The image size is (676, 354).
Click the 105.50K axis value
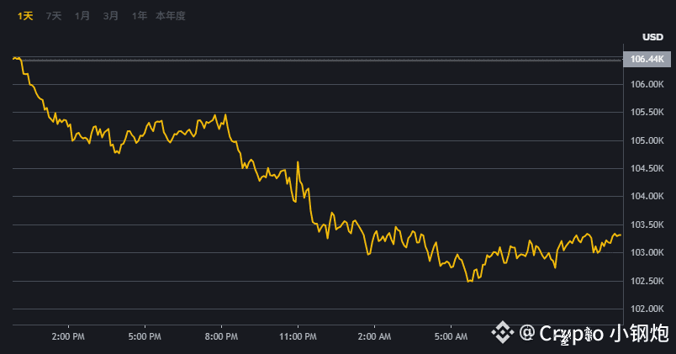(647, 112)
